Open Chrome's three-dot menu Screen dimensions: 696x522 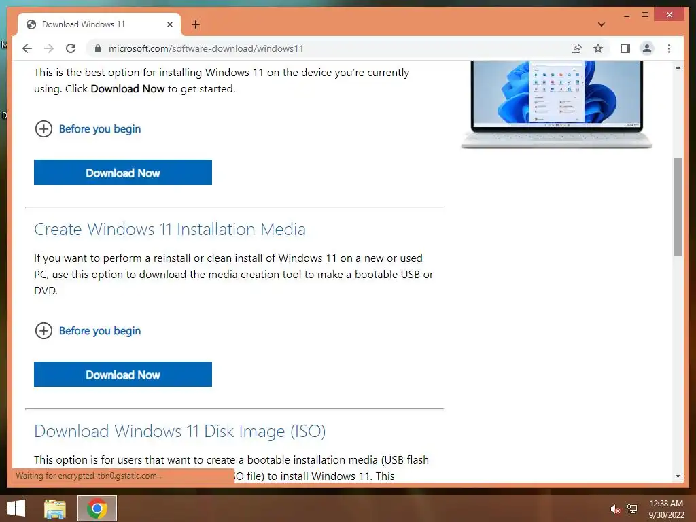(x=669, y=48)
